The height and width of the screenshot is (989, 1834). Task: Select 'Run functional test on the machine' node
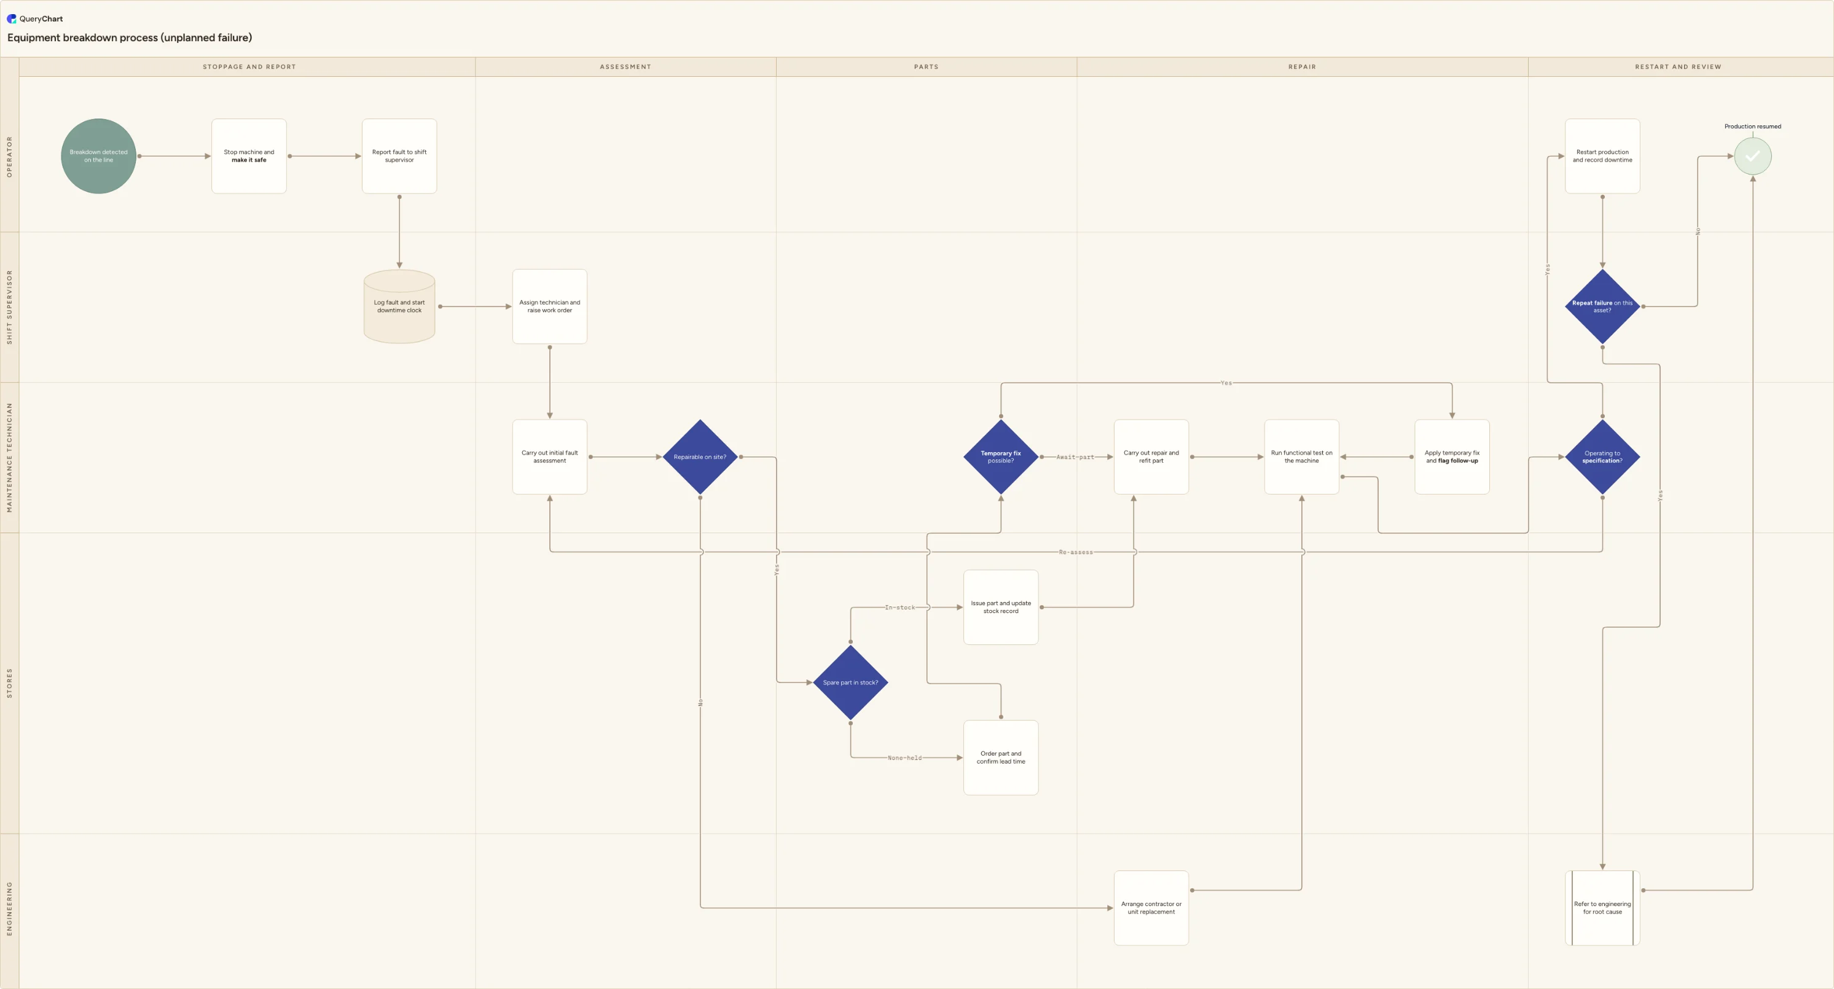point(1301,456)
